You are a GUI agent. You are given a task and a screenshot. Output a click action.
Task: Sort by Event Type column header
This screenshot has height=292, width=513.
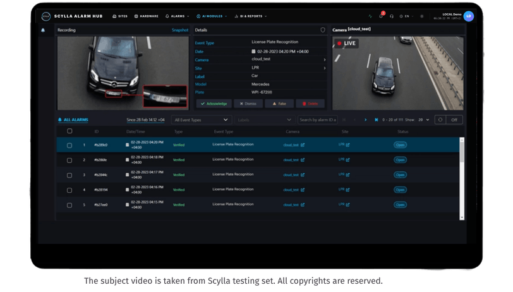(x=224, y=131)
